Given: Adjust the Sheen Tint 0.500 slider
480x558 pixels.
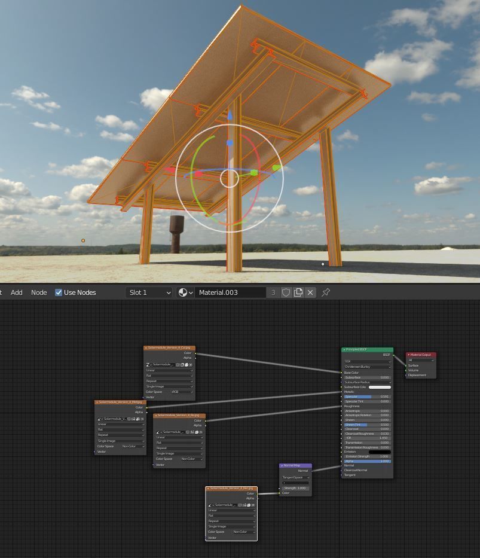Looking at the screenshot, I should (368, 425).
